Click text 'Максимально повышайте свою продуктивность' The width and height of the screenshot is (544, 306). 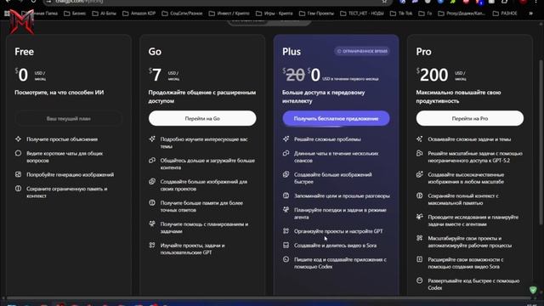click(458, 96)
